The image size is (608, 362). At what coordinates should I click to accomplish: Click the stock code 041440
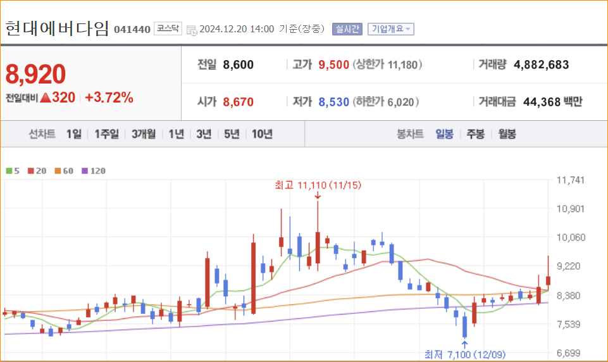(132, 30)
